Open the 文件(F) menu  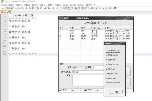(4, 5)
